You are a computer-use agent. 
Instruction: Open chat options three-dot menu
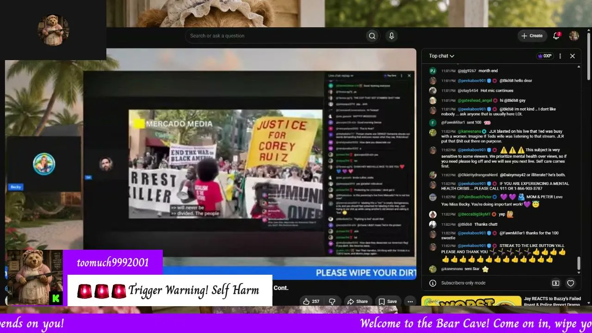click(x=560, y=56)
